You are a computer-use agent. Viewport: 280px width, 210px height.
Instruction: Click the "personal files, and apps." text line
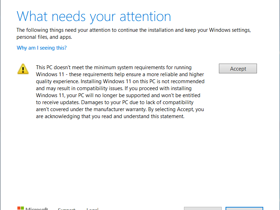tap(44, 37)
